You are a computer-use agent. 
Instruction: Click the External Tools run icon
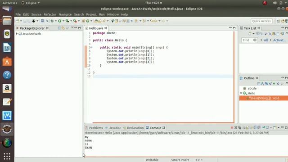point(75,21)
